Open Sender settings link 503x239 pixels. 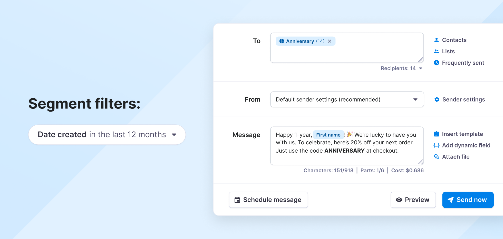click(x=463, y=99)
